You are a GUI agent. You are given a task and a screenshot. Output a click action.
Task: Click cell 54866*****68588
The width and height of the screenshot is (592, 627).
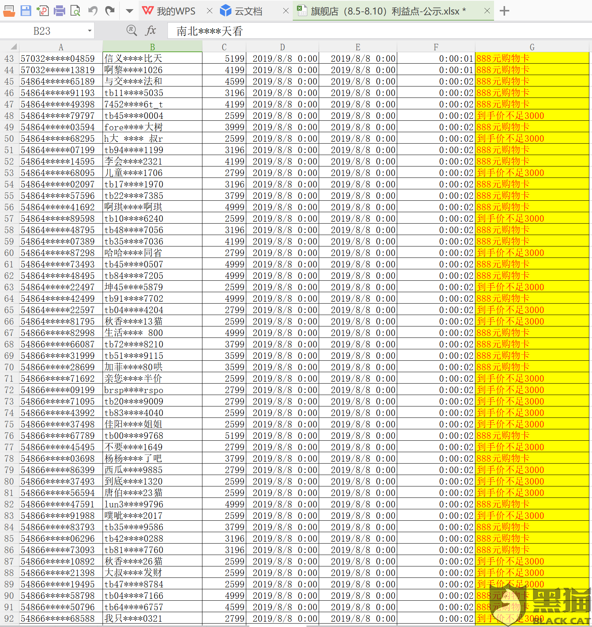pos(61,618)
